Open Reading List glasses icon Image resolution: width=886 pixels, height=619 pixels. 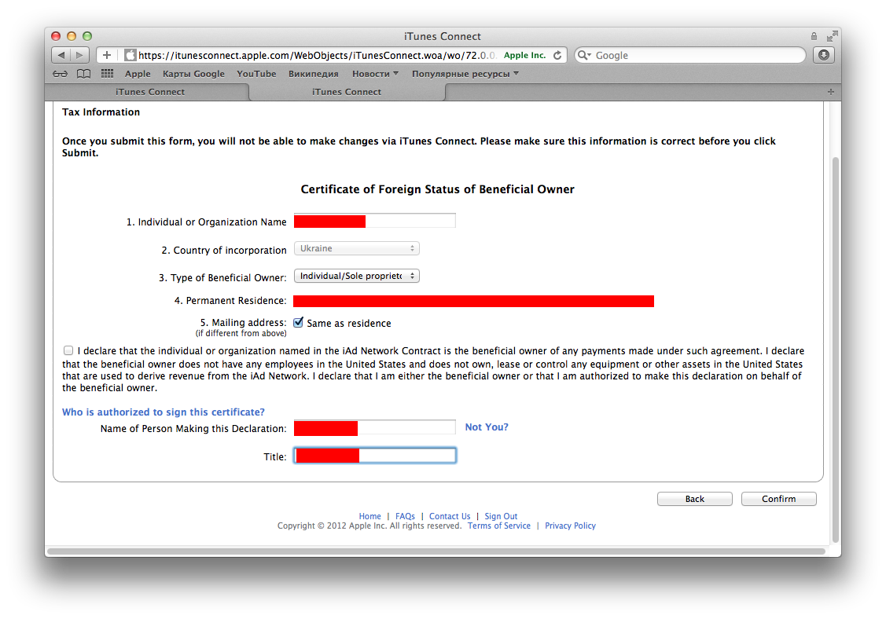tap(60, 73)
